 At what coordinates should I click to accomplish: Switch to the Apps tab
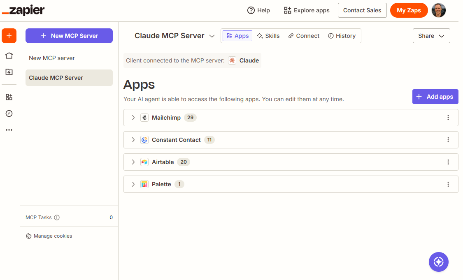pyautogui.click(x=237, y=36)
